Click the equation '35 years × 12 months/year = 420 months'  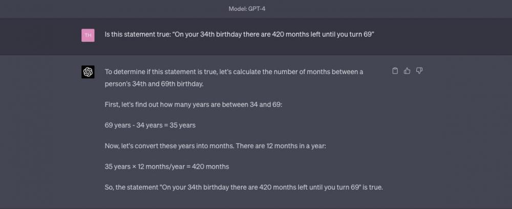tap(167, 167)
